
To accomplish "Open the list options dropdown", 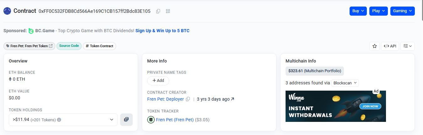I will [408, 46].
